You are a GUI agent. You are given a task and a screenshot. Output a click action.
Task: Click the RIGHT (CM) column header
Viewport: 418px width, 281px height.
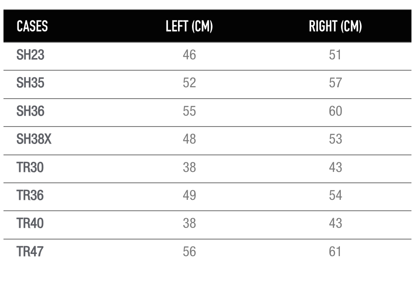pyautogui.click(x=336, y=26)
